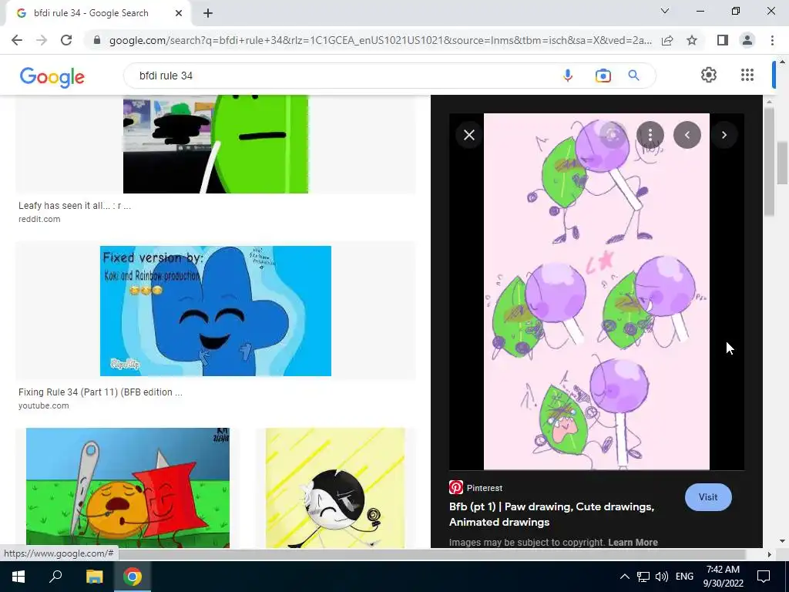Viewport: 789px width, 592px height.
Task: Bookmark this tab with the star icon
Action: click(692, 40)
